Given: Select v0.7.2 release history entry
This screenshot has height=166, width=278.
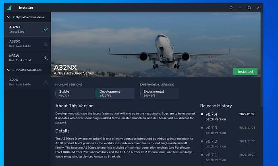Looking at the screenshot, I should pos(228,144).
